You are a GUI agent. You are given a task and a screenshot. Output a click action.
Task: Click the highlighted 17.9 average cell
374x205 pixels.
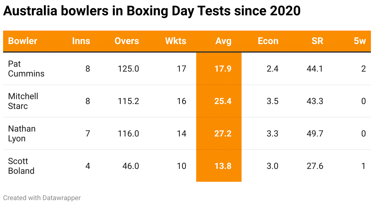(x=223, y=69)
